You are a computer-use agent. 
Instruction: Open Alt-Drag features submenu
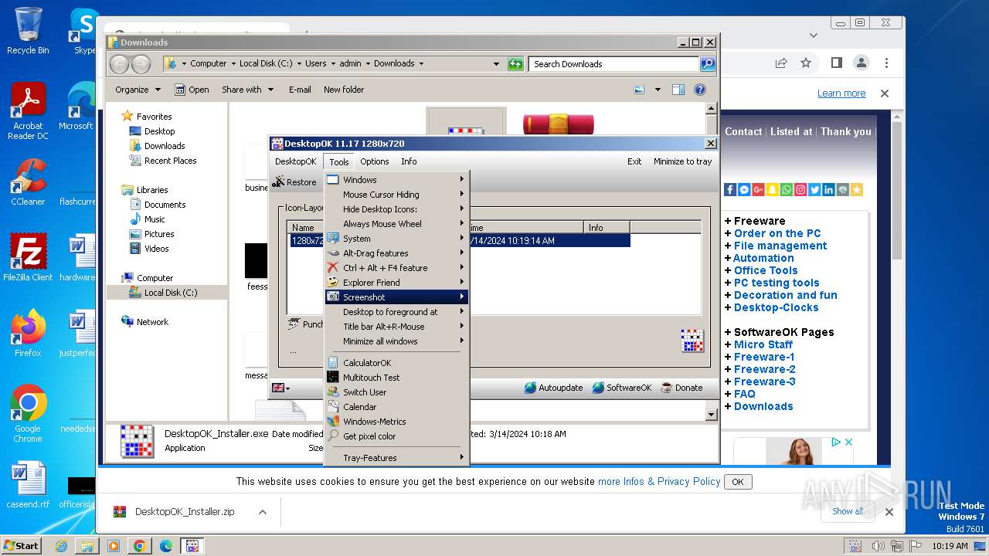point(396,253)
